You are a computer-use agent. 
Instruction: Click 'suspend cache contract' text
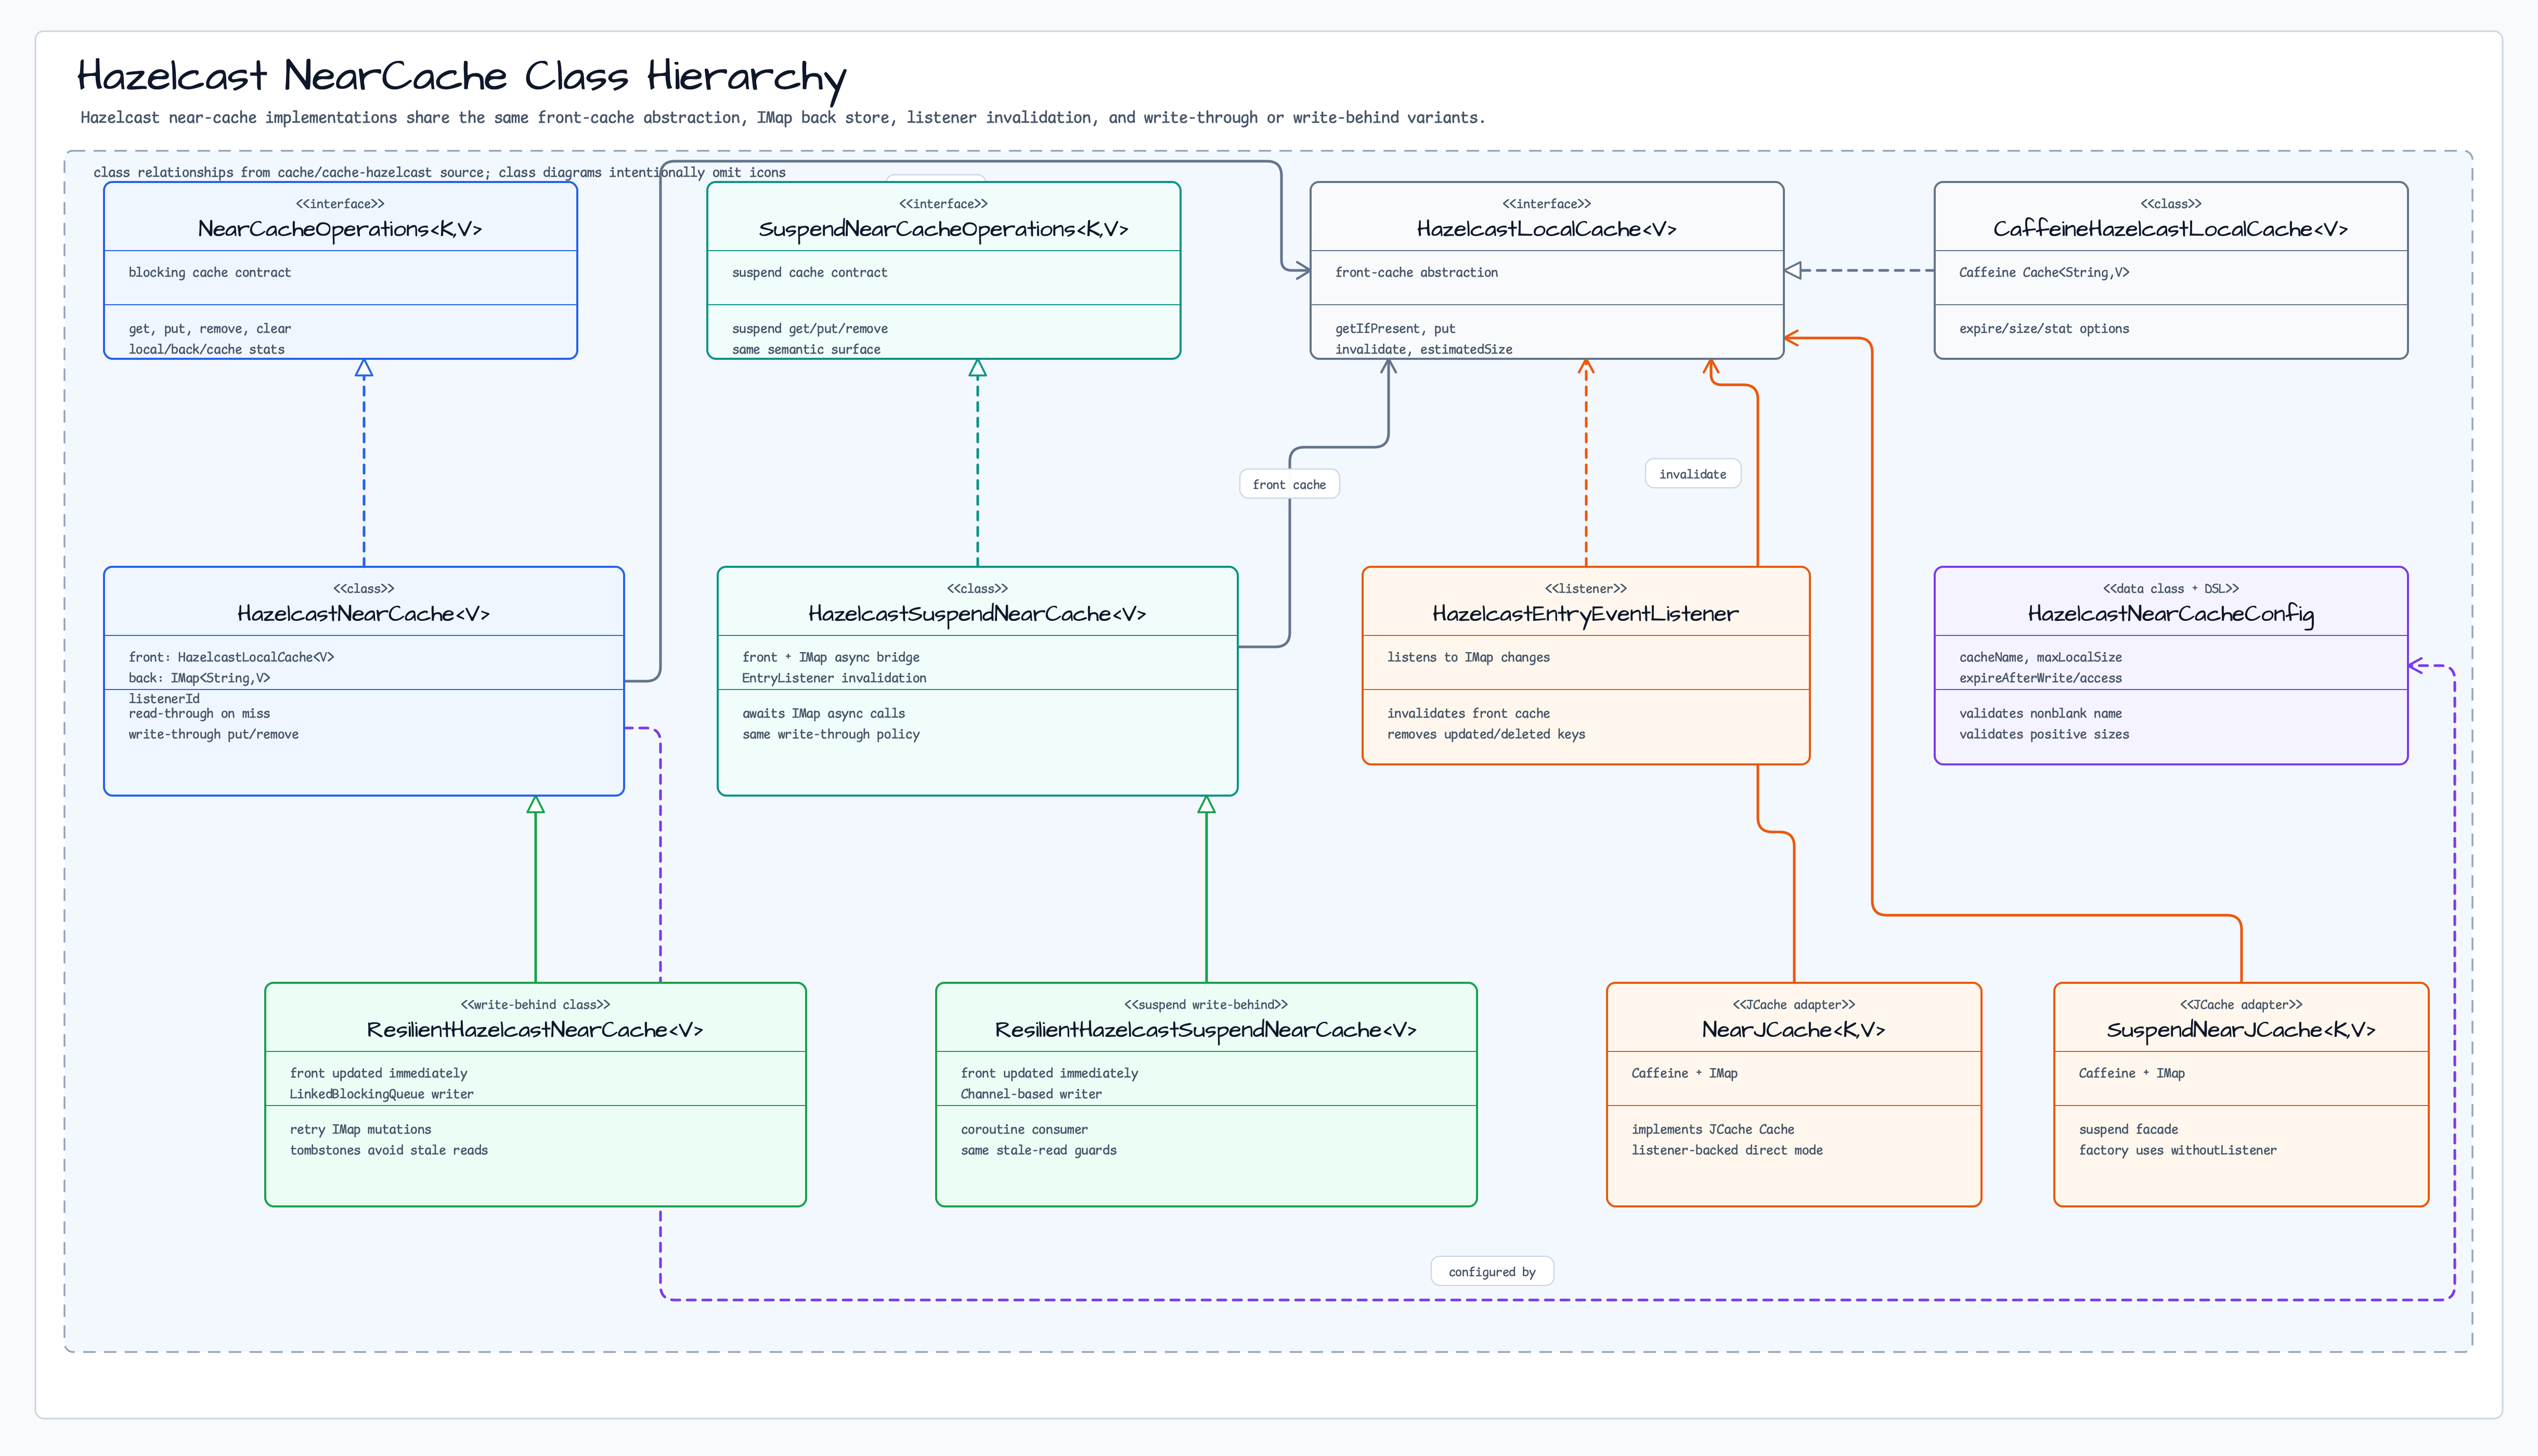(x=809, y=272)
